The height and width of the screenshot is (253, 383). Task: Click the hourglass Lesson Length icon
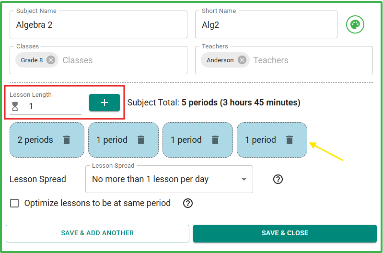pyautogui.click(x=15, y=106)
